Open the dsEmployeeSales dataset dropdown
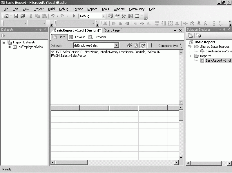This screenshot has height=173, width=232. coord(117,45)
